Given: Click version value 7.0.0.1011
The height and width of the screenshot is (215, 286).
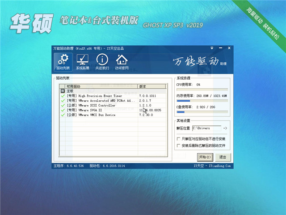Looking at the screenshot, I should (x=147, y=96).
